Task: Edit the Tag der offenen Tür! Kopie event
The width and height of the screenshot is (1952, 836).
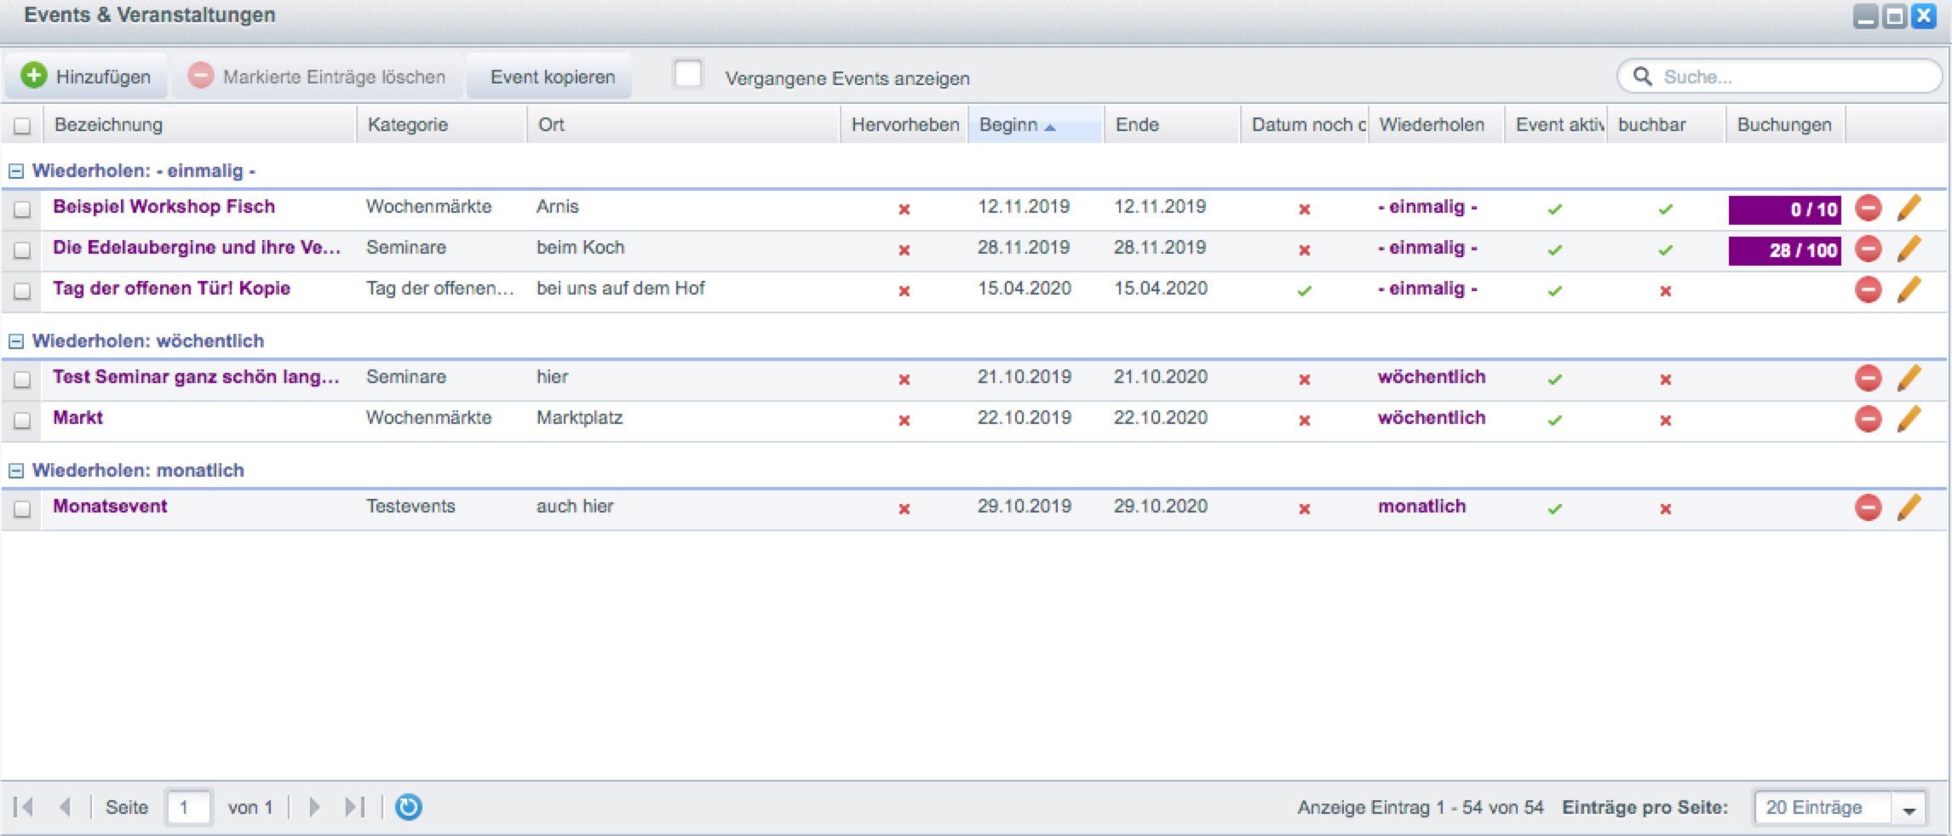Action: (x=1909, y=289)
